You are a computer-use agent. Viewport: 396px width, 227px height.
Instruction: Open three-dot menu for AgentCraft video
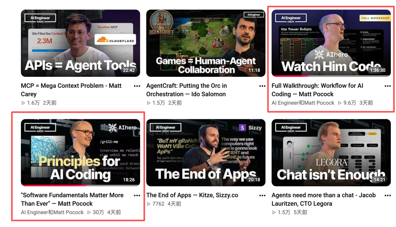point(262,86)
